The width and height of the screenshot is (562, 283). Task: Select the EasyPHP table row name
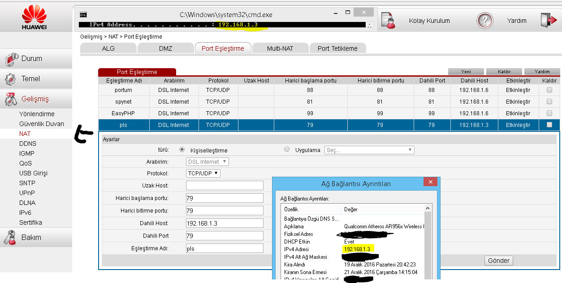tap(124, 113)
